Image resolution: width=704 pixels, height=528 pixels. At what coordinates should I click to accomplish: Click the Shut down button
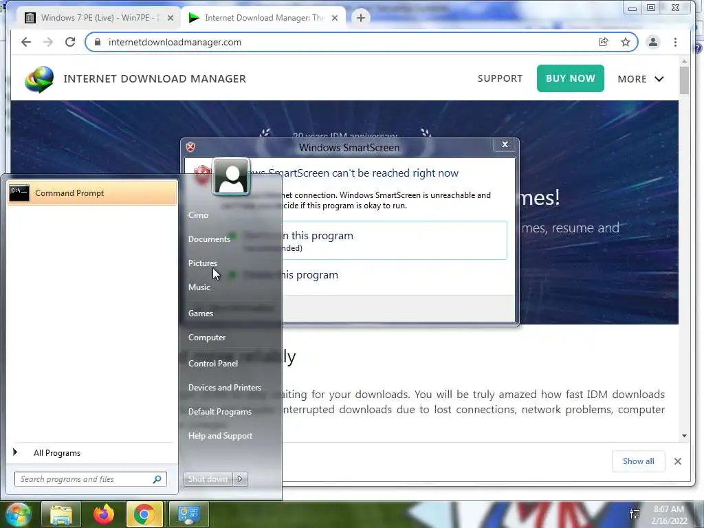(208, 479)
